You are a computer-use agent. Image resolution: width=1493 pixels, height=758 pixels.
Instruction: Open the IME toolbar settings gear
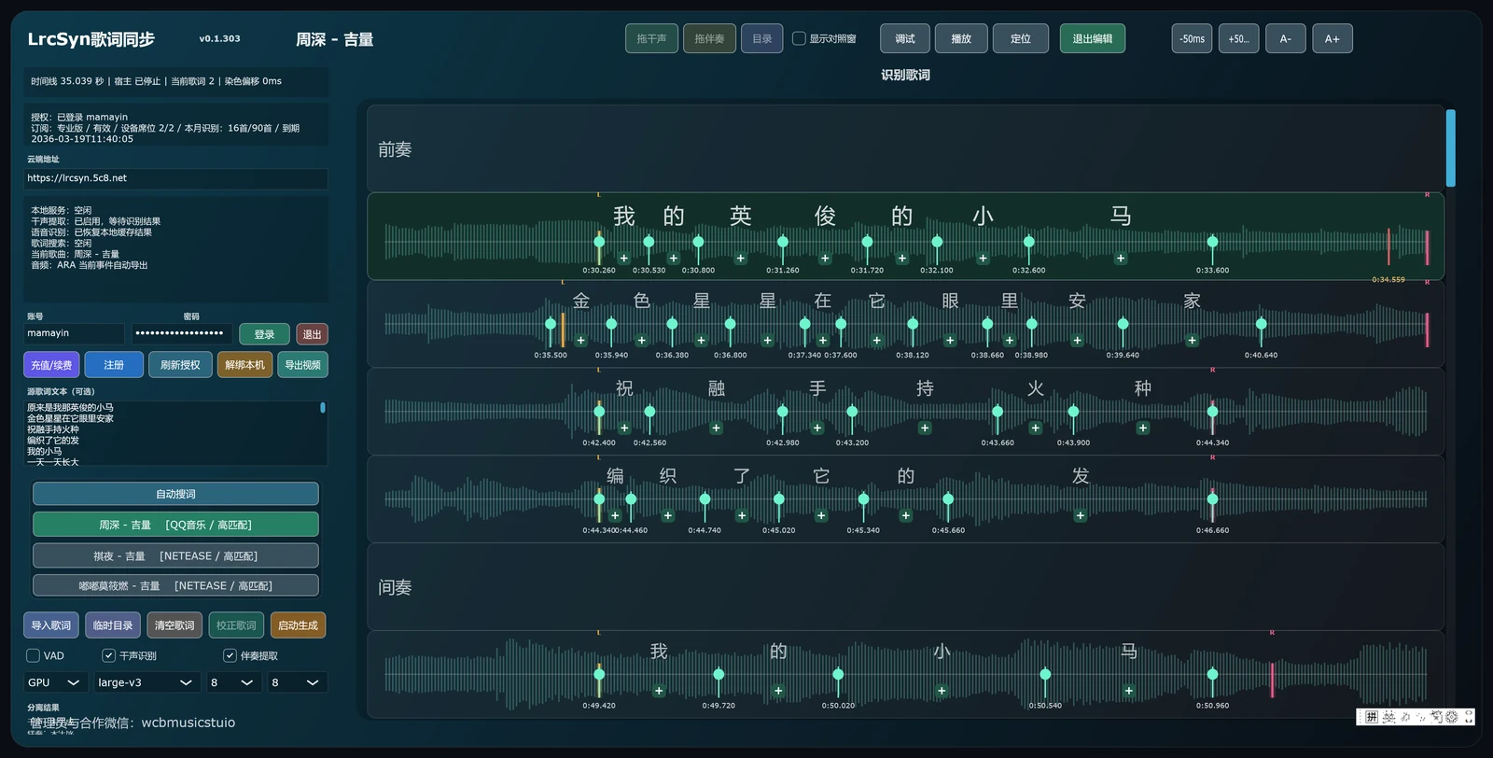point(1451,717)
